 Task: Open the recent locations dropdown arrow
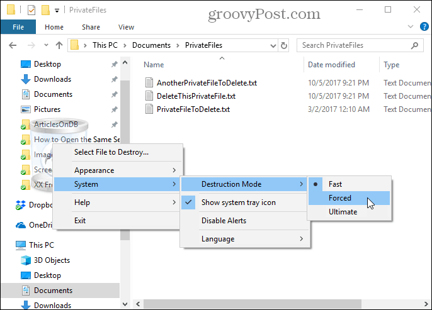pos(46,45)
